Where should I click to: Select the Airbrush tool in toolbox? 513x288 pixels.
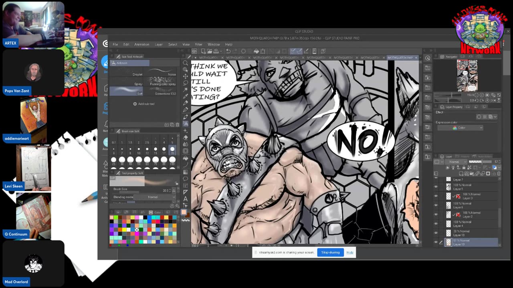186,124
